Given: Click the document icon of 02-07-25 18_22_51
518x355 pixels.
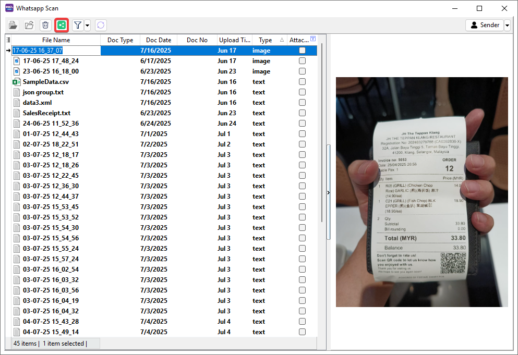Looking at the screenshot, I should pyautogui.click(x=17, y=144).
